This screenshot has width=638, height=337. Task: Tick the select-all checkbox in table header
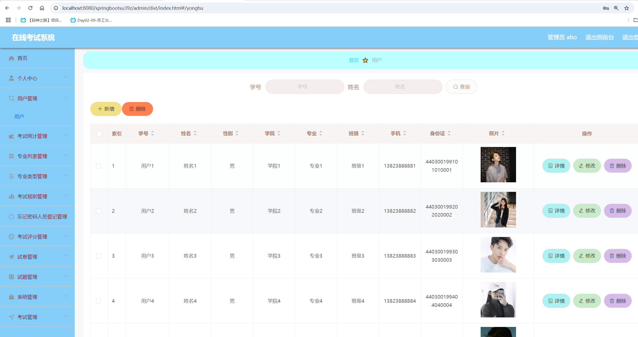point(99,134)
